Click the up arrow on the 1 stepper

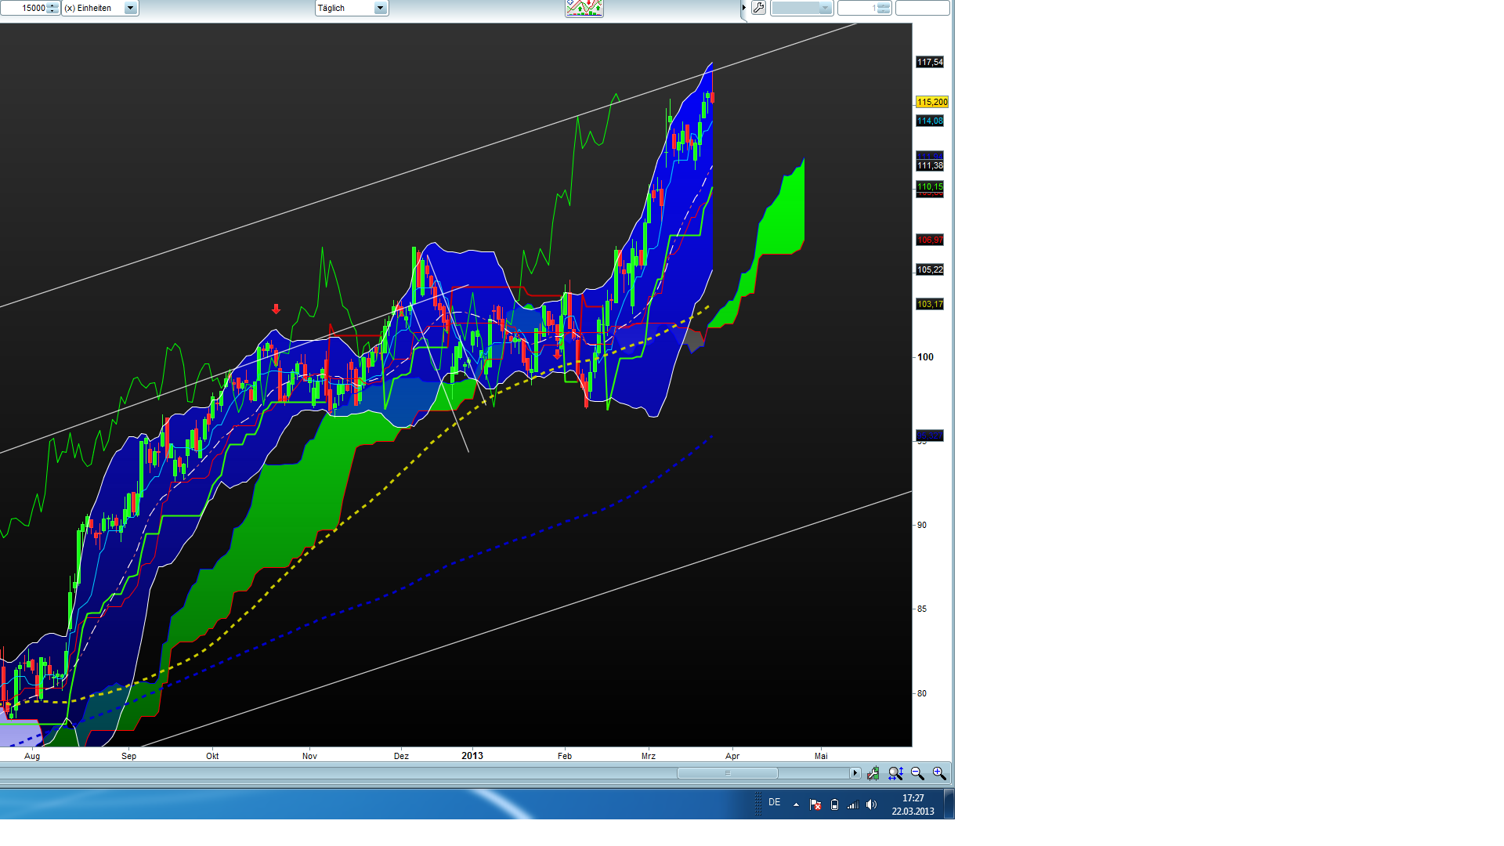tap(884, 5)
